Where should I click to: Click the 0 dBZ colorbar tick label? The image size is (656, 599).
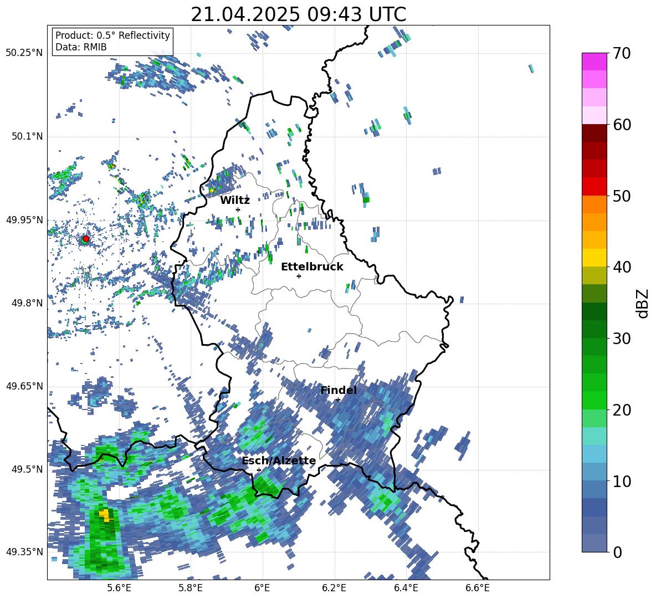617,552
